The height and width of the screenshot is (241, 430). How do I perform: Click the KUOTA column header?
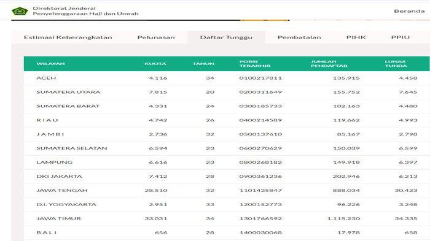pyautogui.click(x=155, y=64)
